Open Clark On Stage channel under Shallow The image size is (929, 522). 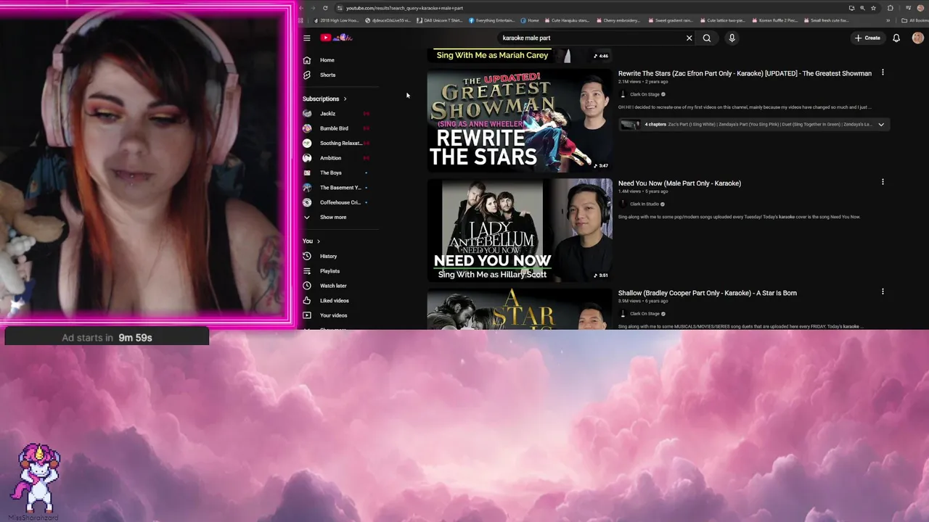coord(644,314)
